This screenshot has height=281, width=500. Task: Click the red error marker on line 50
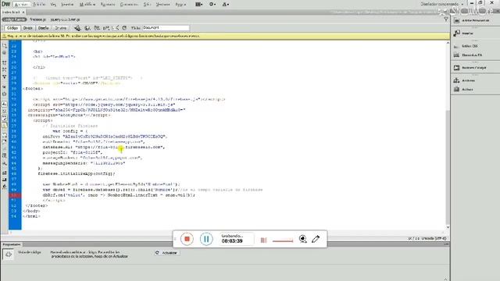point(15,195)
